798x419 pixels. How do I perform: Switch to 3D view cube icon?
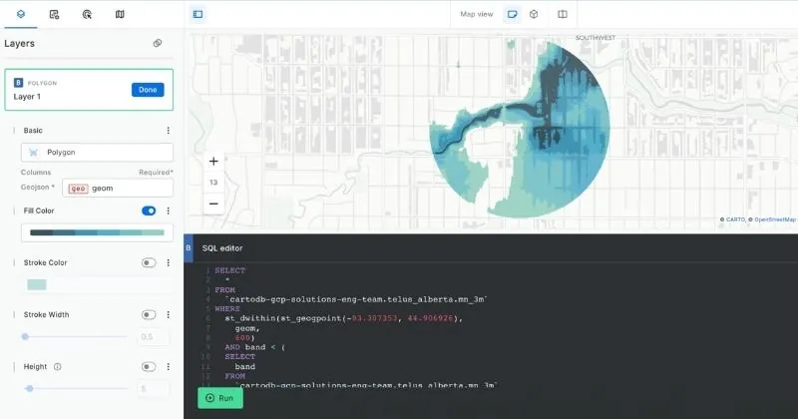click(535, 14)
